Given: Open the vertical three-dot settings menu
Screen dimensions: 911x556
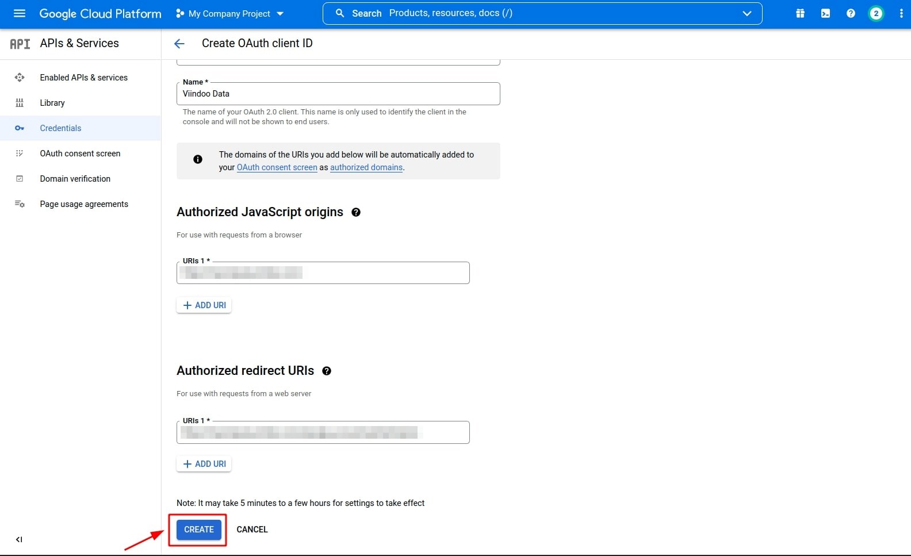Looking at the screenshot, I should point(901,13).
